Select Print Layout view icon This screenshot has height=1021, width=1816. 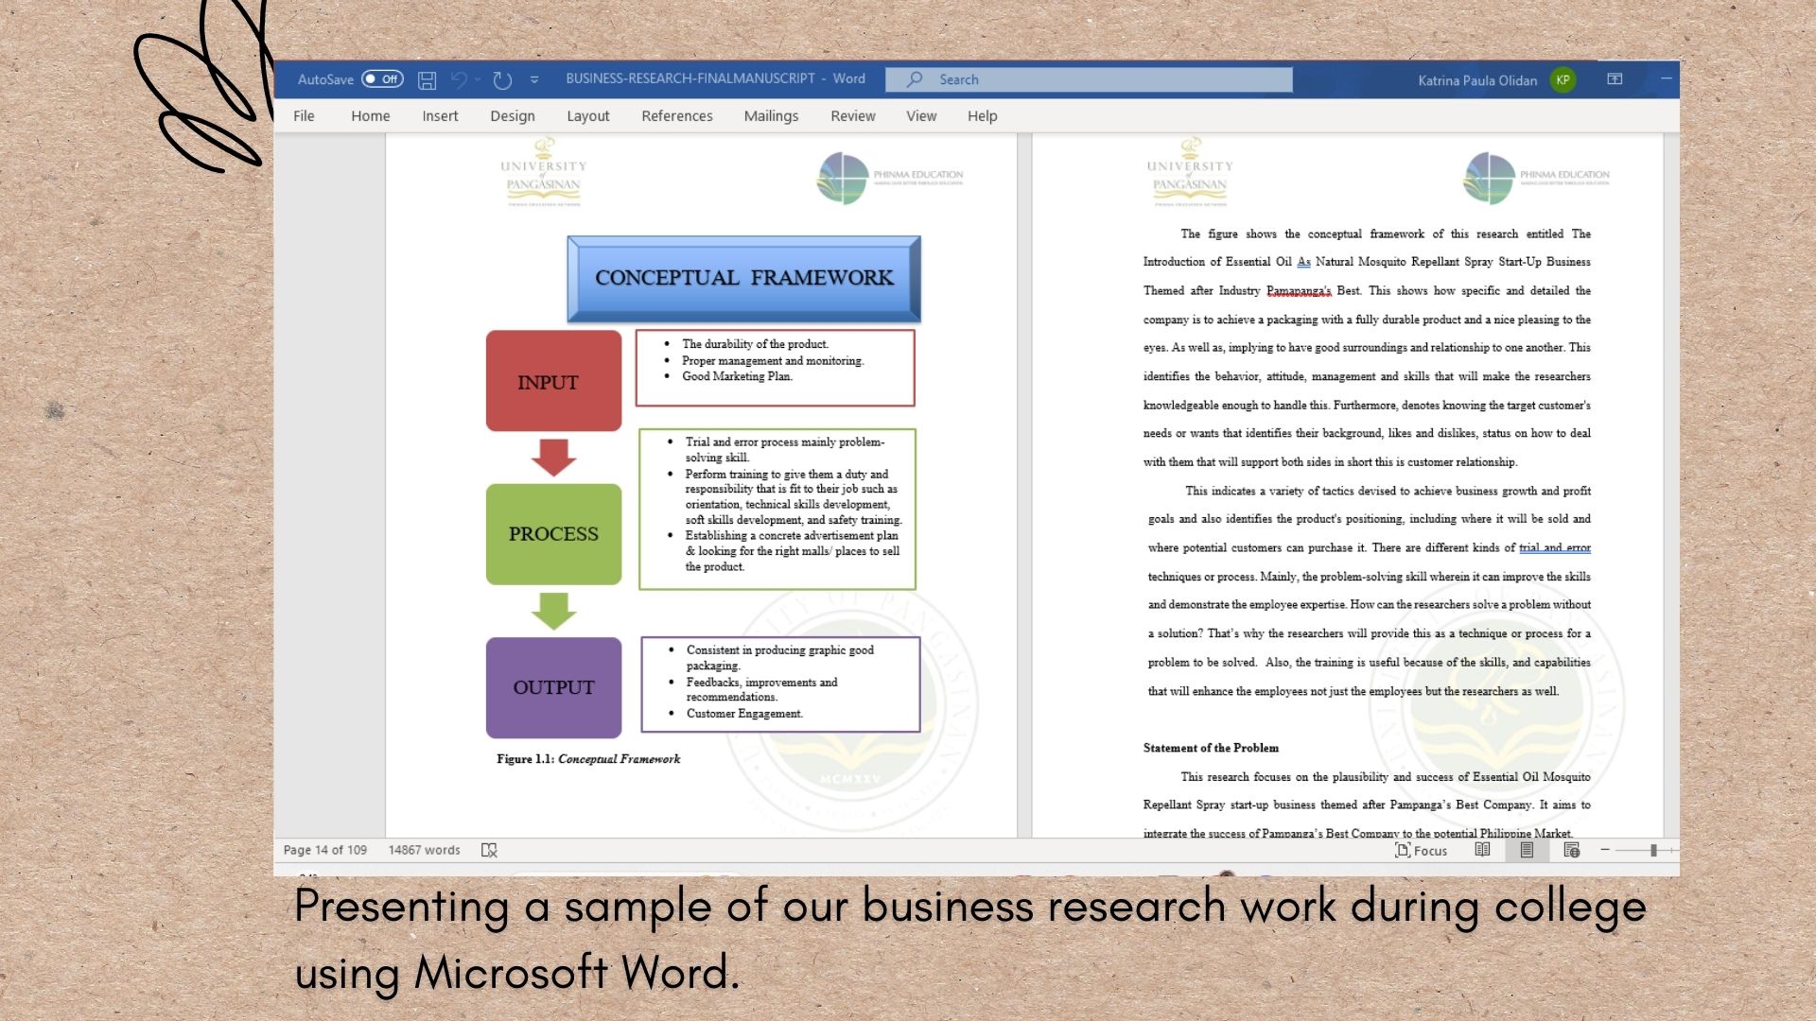1527,850
